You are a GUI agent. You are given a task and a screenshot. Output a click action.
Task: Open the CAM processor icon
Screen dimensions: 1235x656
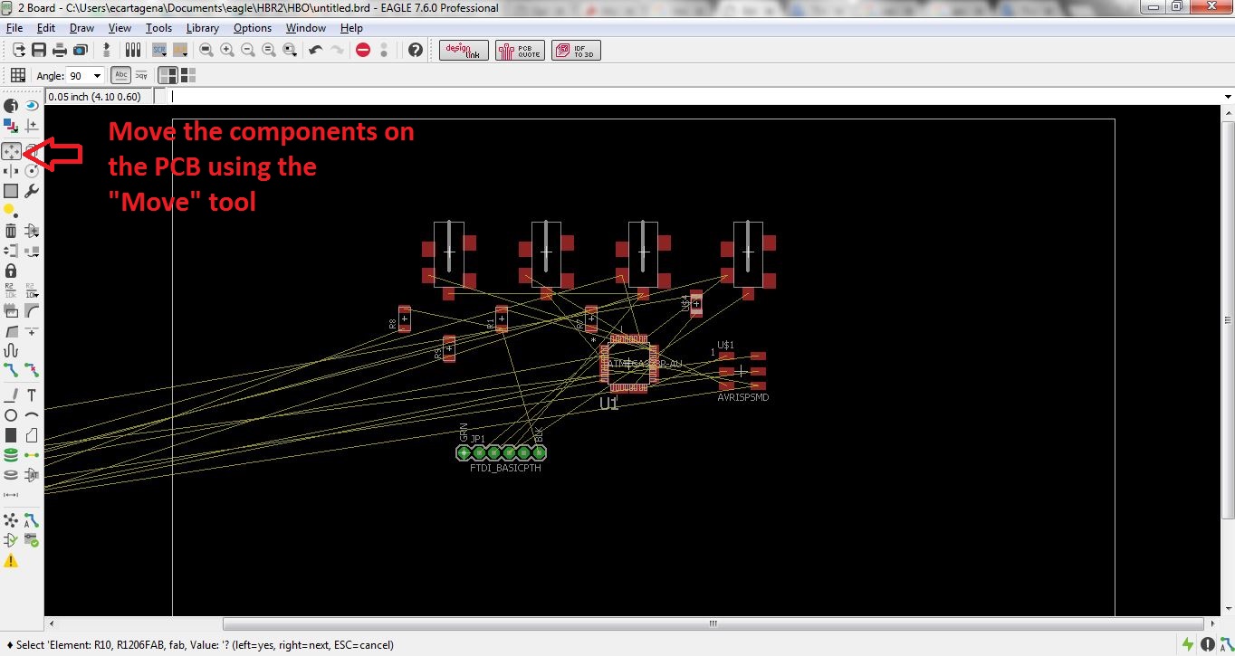81,50
